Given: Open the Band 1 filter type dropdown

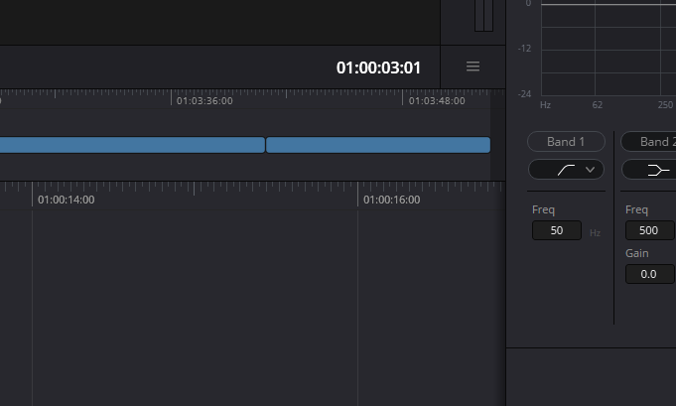Looking at the screenshot, I should coord(566,170).
